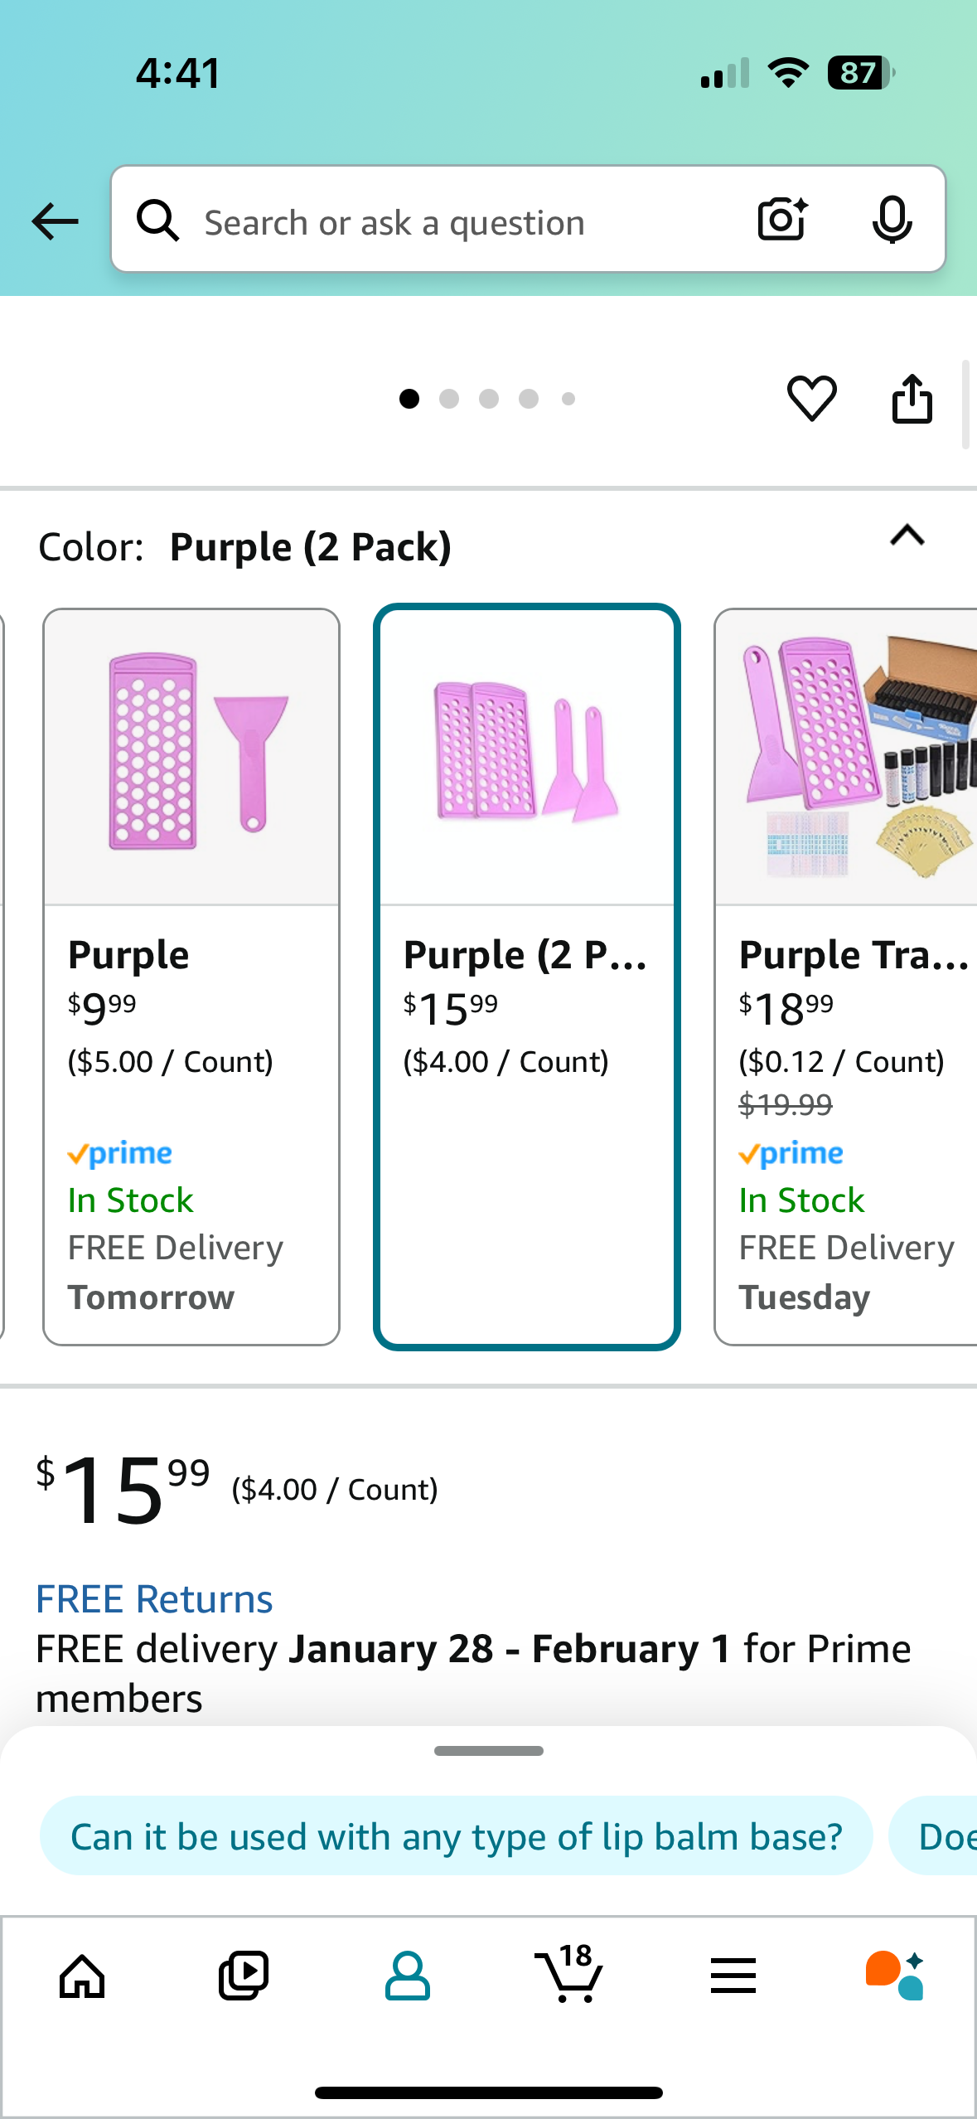This screenshot has width=977, height=2119.
Task: Tap the share icon
Action: pyautogui.click(x=912, y=399)
